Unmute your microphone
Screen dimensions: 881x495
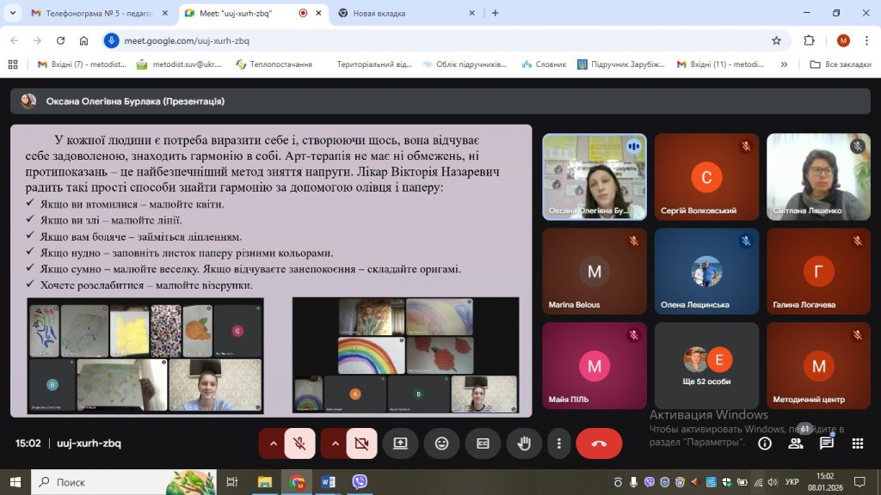299,443
